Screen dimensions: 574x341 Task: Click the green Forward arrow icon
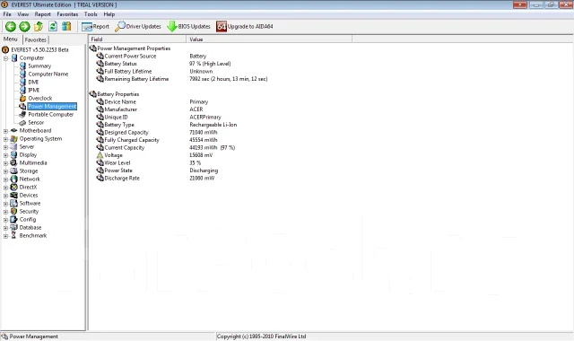tap(24, 26)
